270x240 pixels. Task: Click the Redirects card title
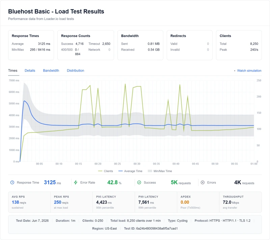[178, 36]
